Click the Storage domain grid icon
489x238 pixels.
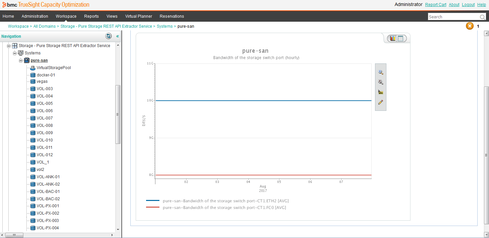(15, 46)
